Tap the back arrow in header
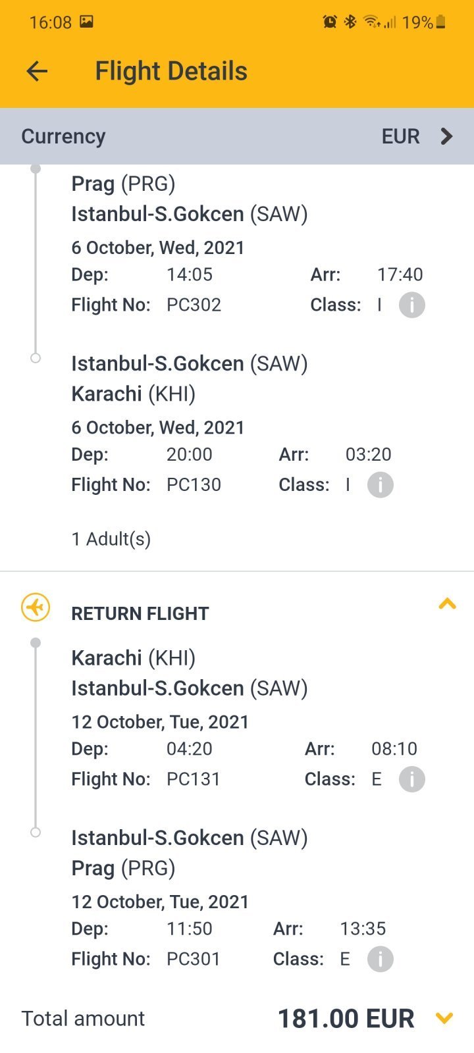Screen dimensions: 474x1053 click(38, 71)
